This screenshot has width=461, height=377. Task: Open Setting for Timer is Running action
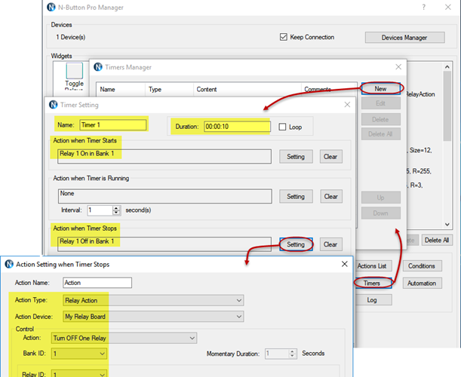tap(296, 196)
